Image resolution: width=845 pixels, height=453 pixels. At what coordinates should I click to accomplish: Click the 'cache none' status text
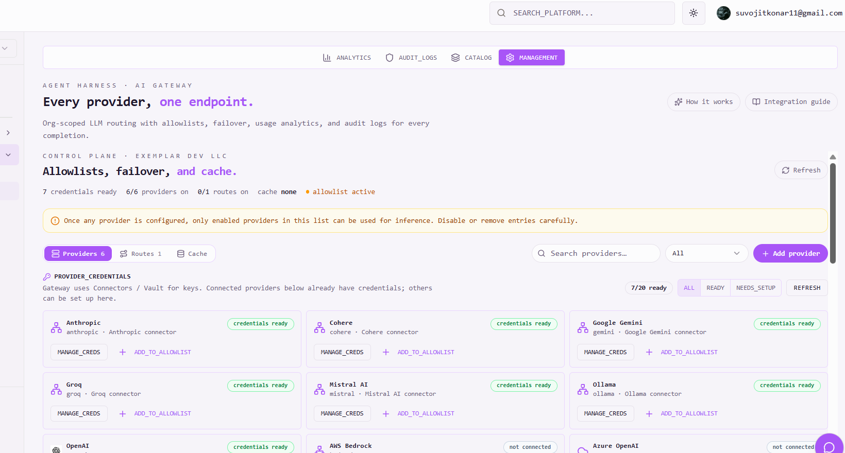277,192
